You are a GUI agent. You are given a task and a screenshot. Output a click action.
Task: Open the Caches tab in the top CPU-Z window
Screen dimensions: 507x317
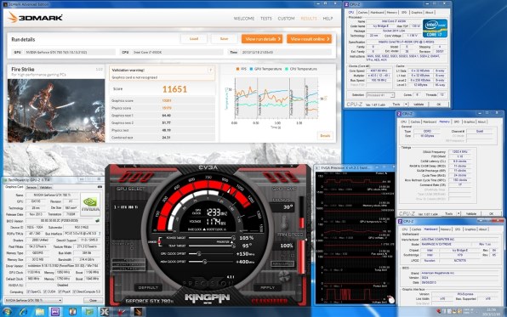point(362,12)
